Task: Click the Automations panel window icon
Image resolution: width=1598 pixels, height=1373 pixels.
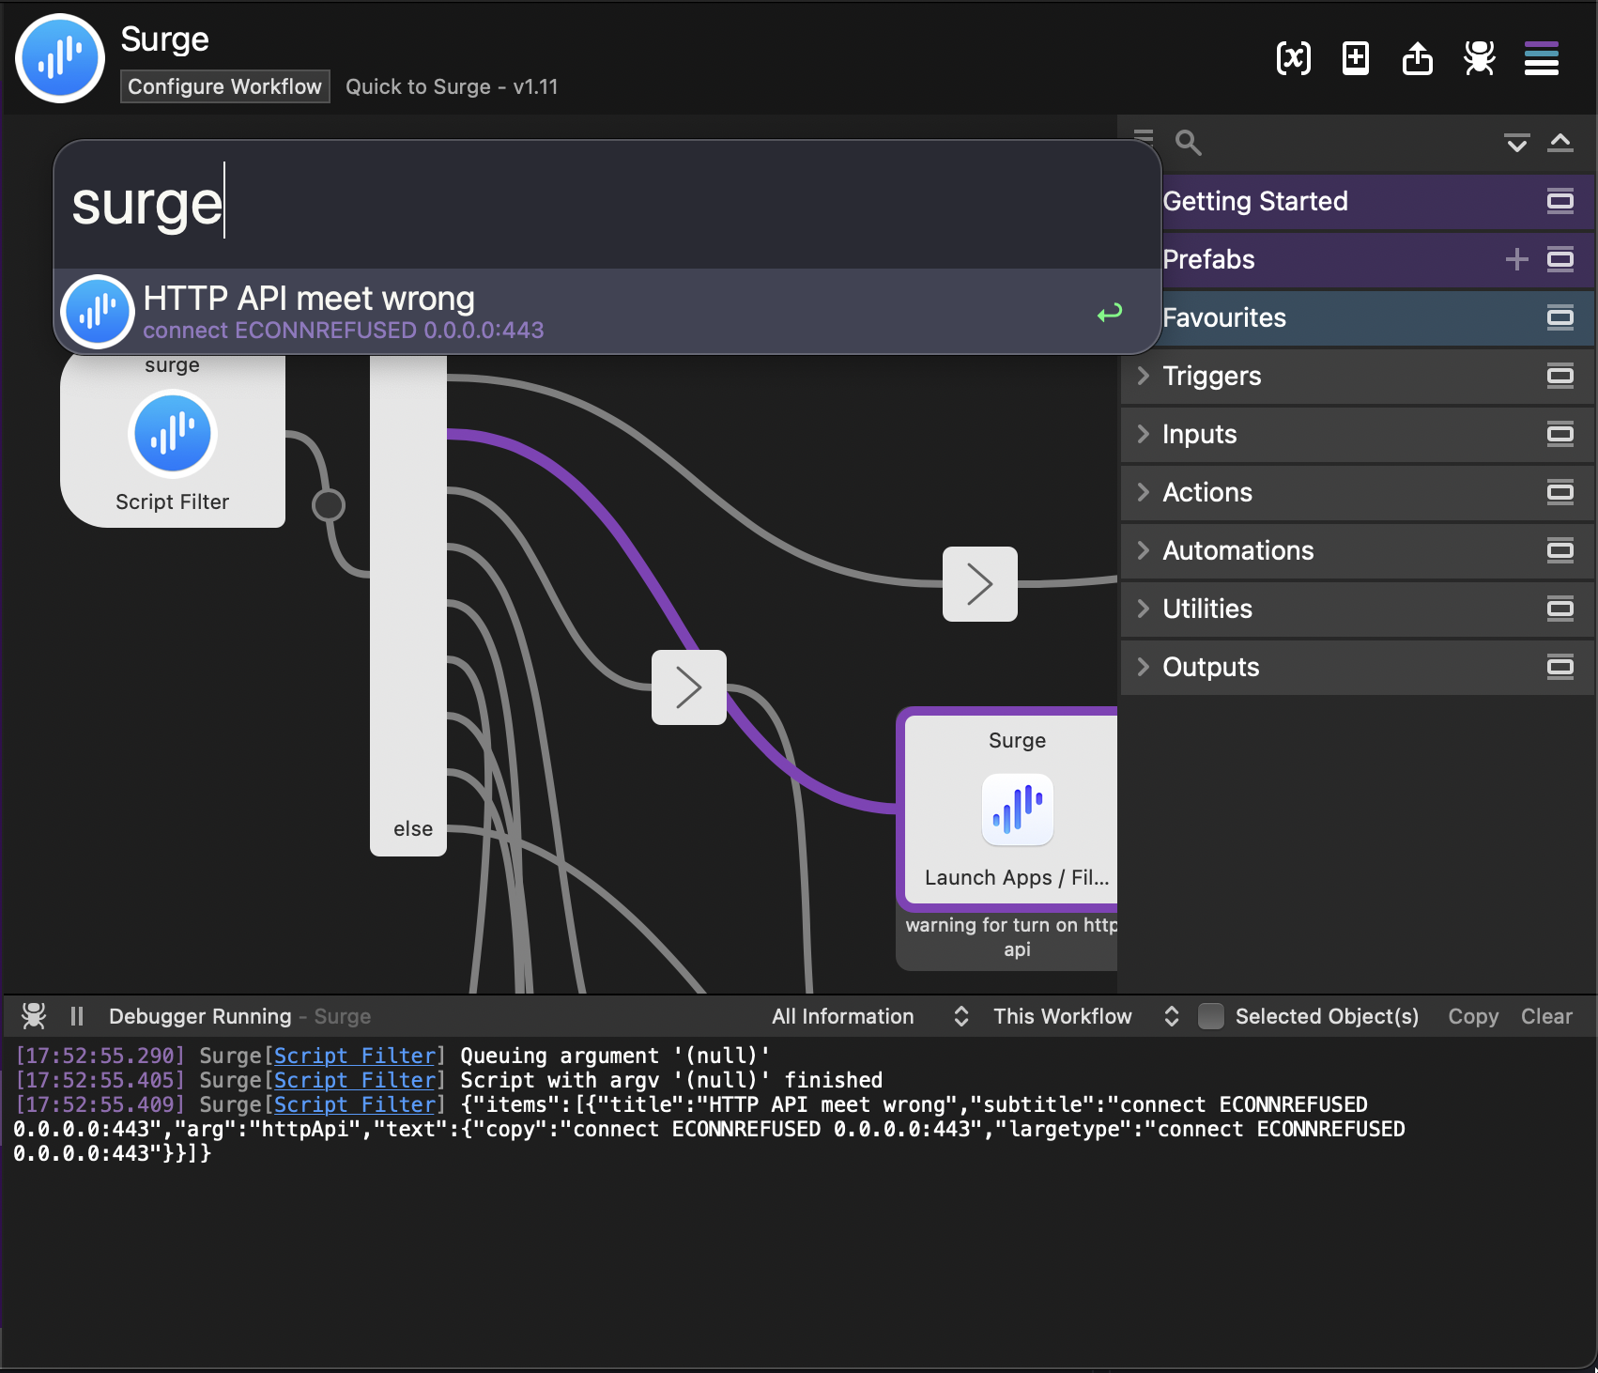Action: (x=1560, y=550)
